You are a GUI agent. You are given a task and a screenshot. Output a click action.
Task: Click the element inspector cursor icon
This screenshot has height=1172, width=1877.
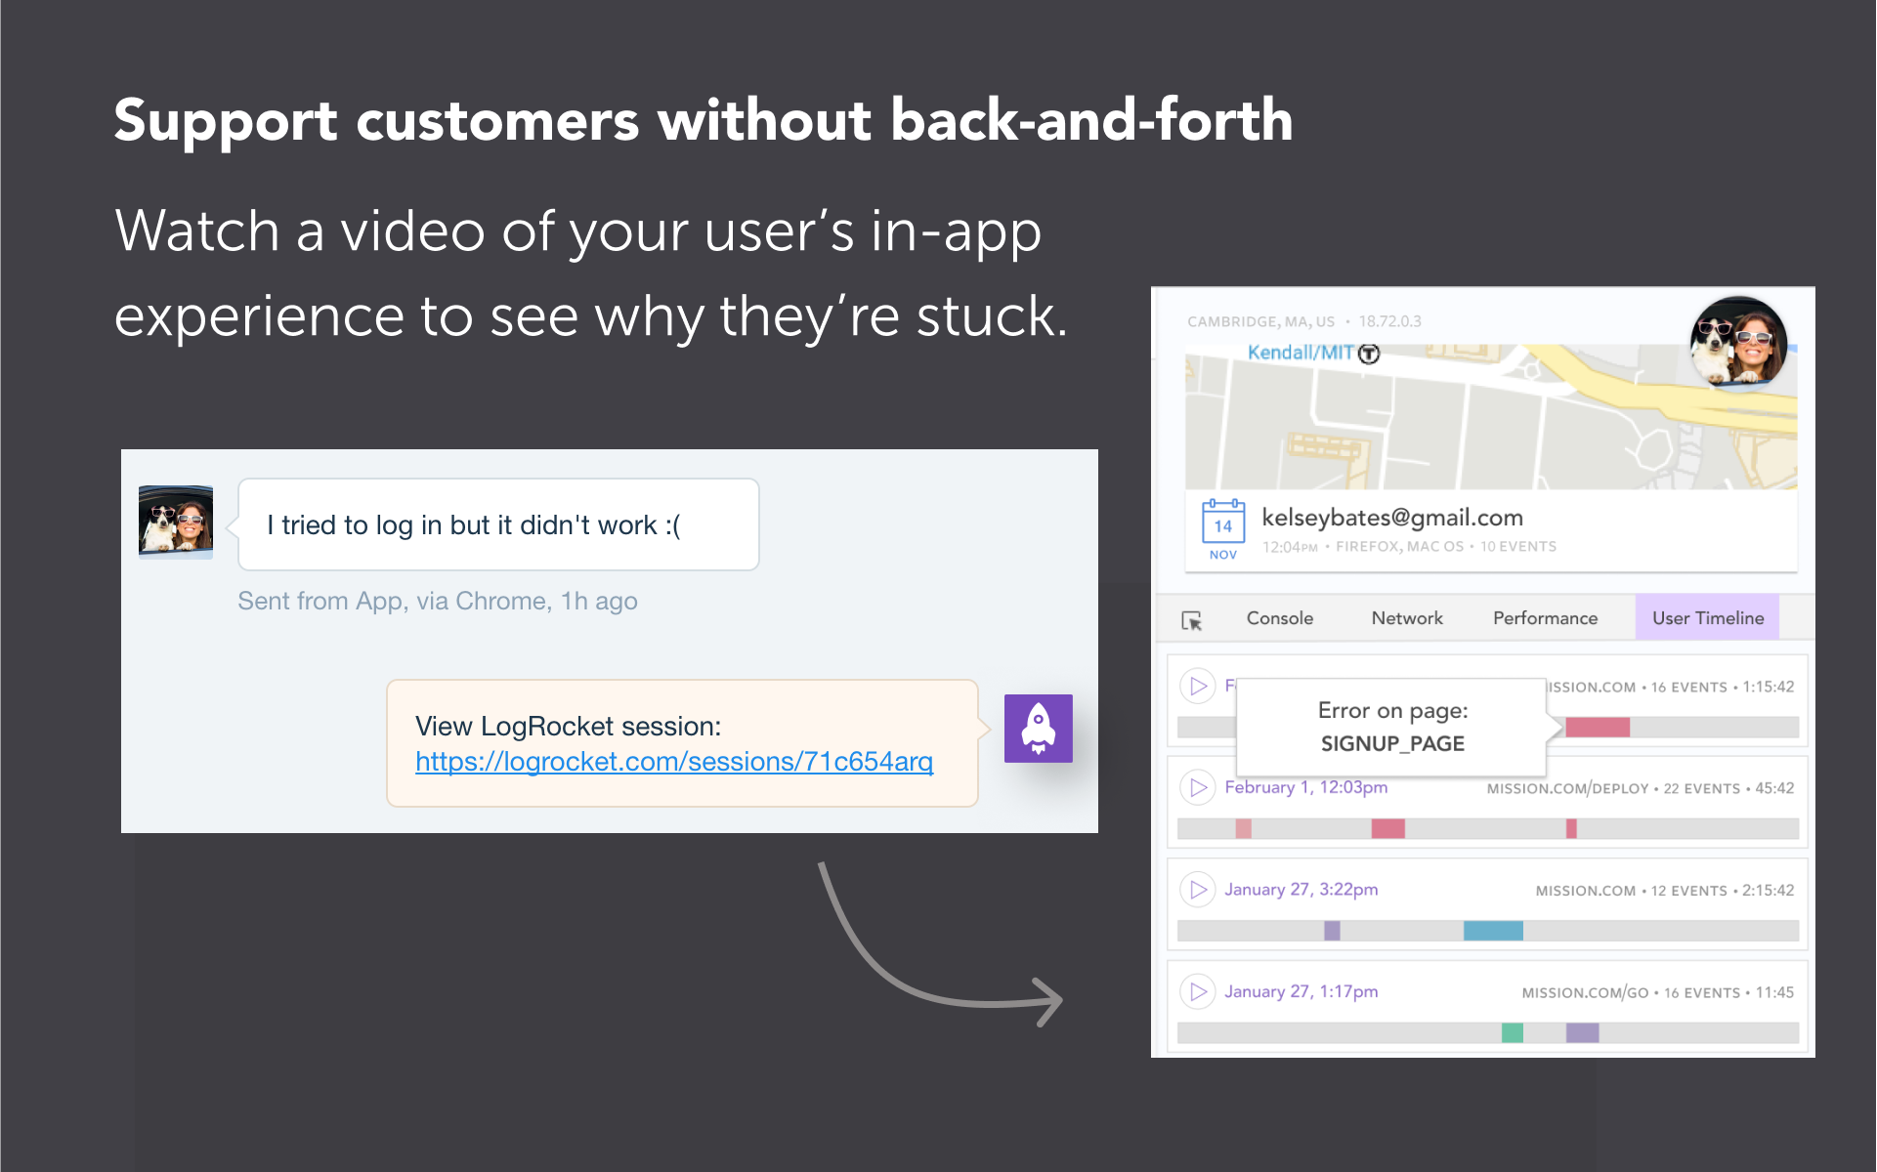coord(1191,620)
